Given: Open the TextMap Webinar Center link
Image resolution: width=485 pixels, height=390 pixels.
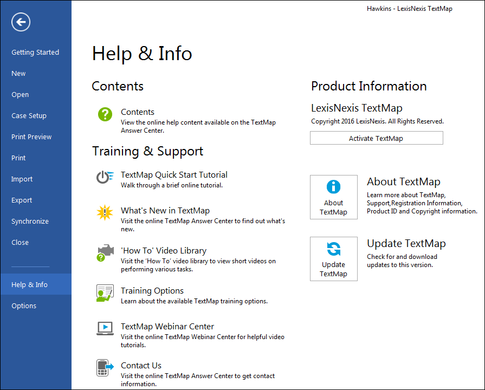Looking at the screenshot, I should [167, 327].
